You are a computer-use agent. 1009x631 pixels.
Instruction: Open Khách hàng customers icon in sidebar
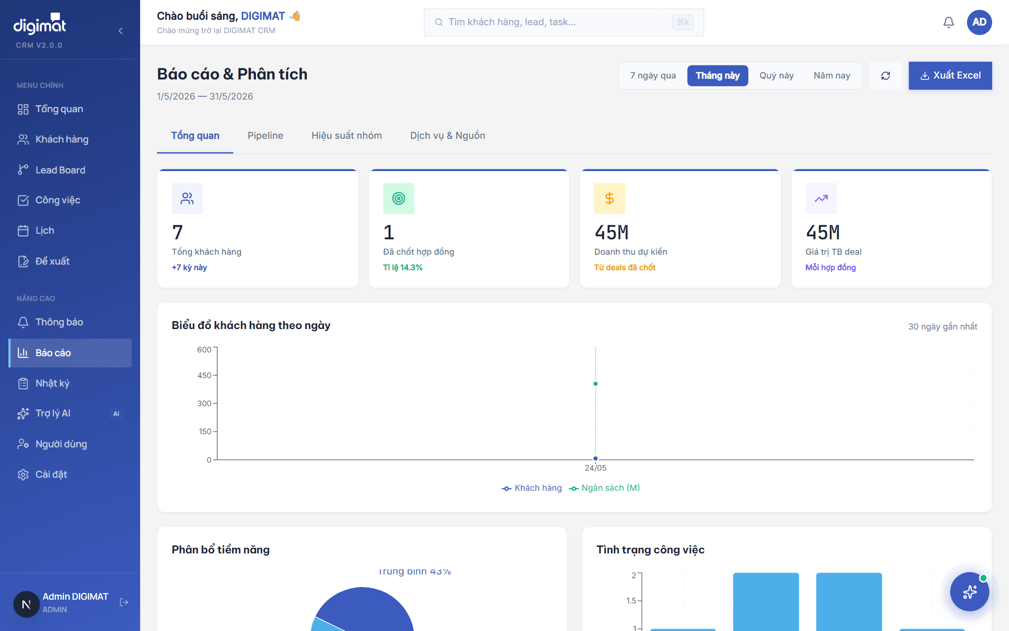click(x=23, y=140)
